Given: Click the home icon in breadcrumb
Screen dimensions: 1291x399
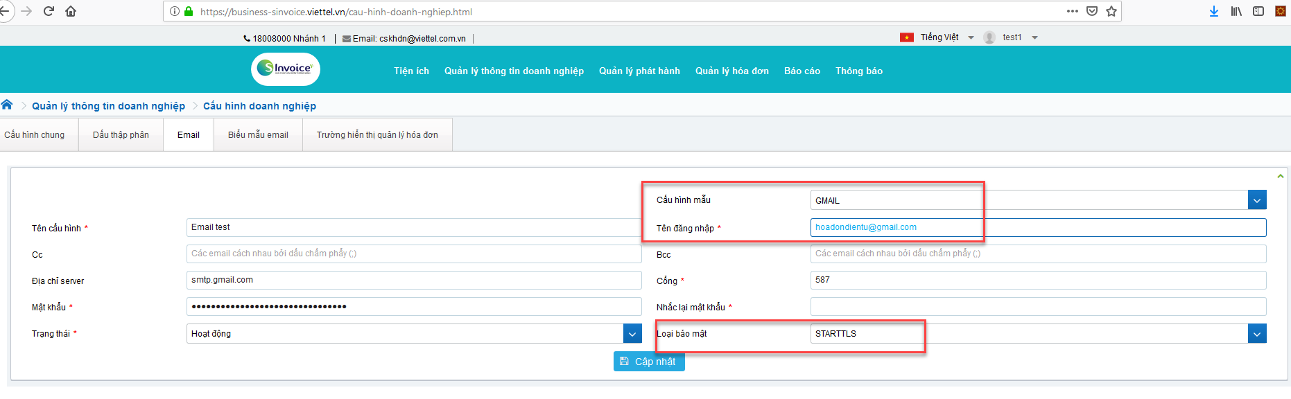Looking at the screenshot, I should 7,105.
